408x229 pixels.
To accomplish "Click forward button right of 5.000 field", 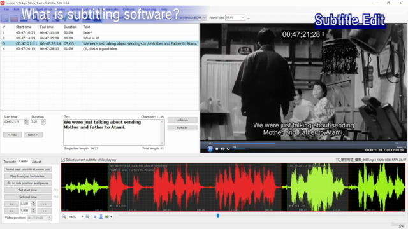I will pos(44,211).
